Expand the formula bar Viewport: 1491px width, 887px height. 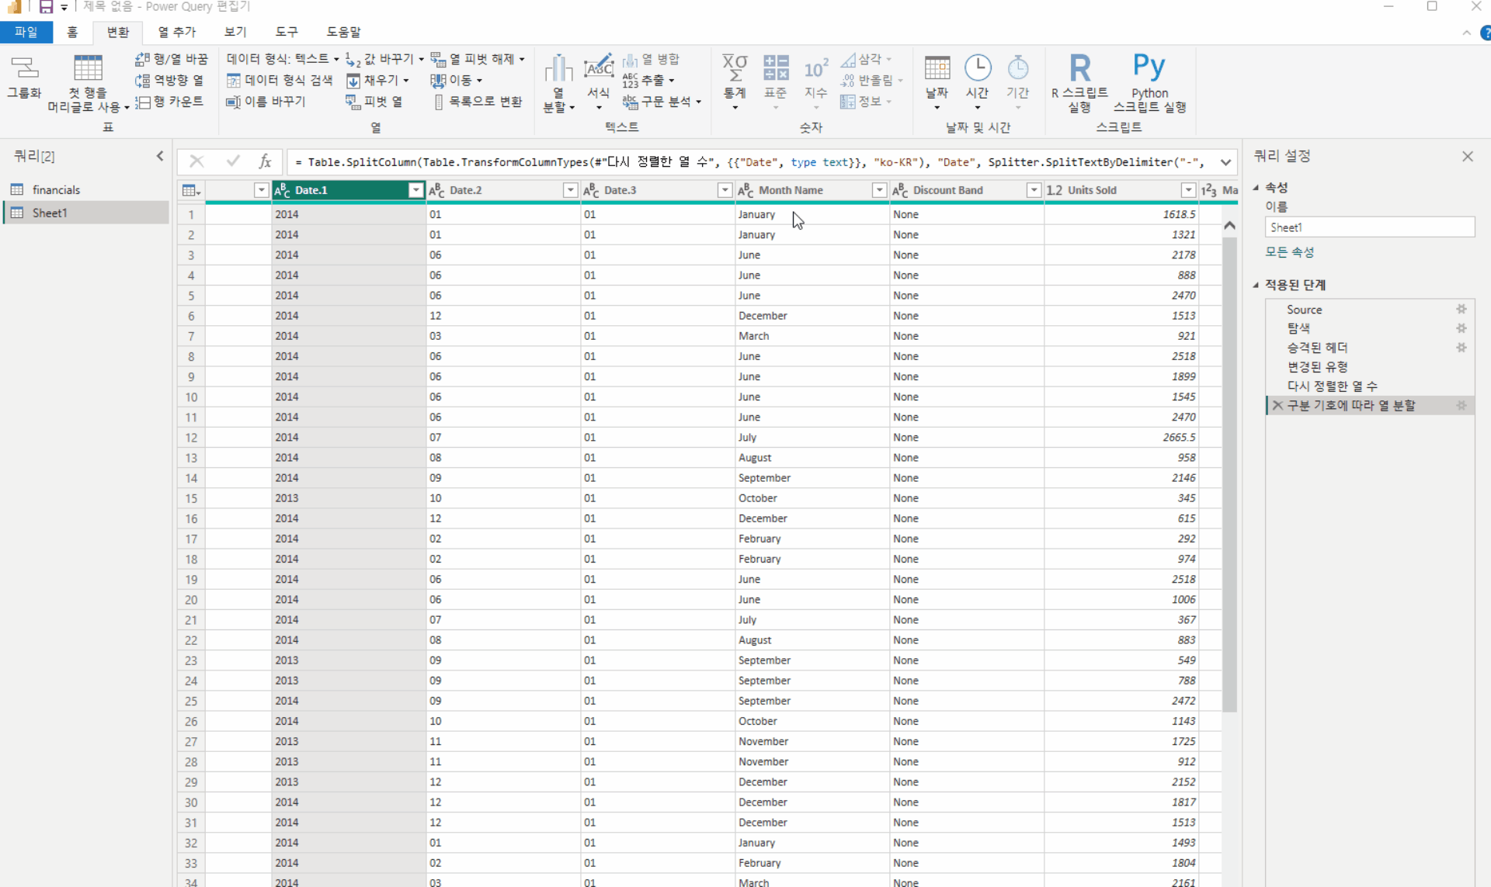(1225, 162)
